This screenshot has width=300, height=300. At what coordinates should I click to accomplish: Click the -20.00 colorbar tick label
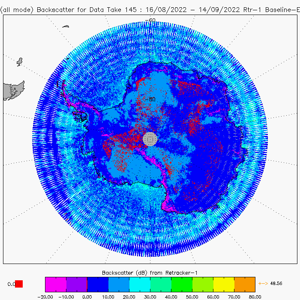(45, 297)
